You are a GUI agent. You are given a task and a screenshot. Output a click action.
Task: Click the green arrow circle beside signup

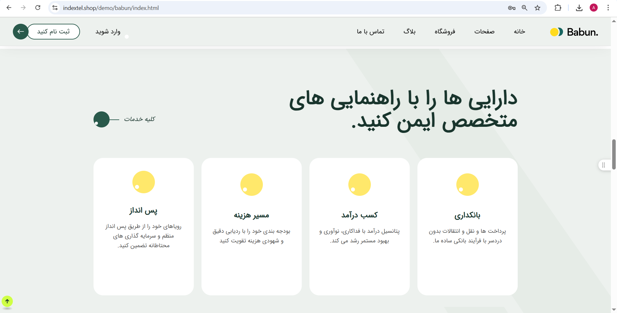21,31
